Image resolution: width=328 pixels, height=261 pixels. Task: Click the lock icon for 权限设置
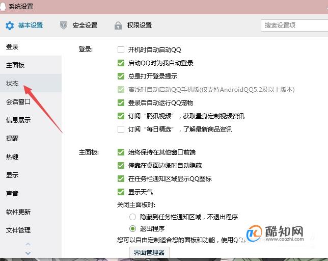click(x=118, y=25)
